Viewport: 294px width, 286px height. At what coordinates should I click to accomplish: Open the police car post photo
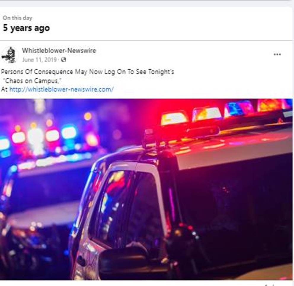click(x=146, y=189)
